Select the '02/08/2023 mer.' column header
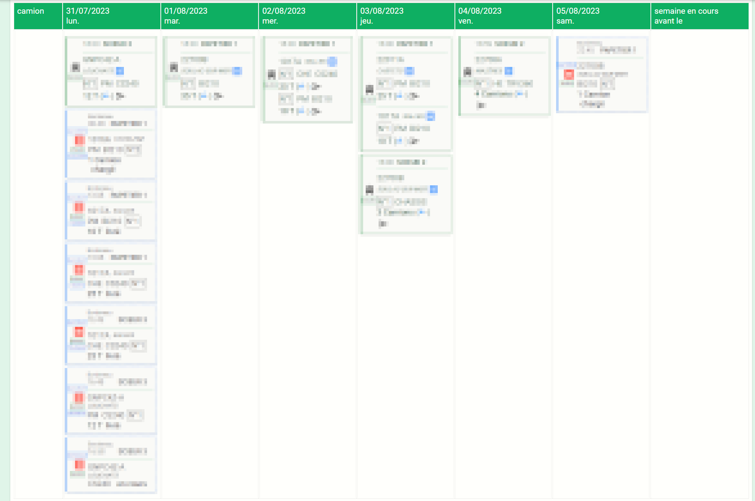Viewport: 755px width, 501px height. click(x=308, y=16)
